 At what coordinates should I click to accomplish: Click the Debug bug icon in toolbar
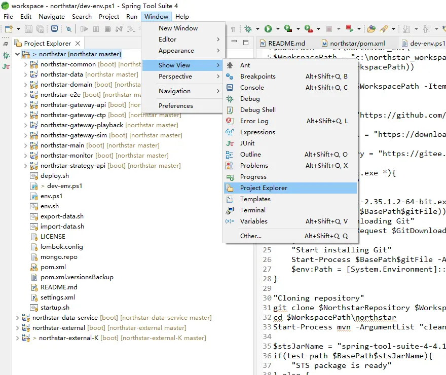248,29
